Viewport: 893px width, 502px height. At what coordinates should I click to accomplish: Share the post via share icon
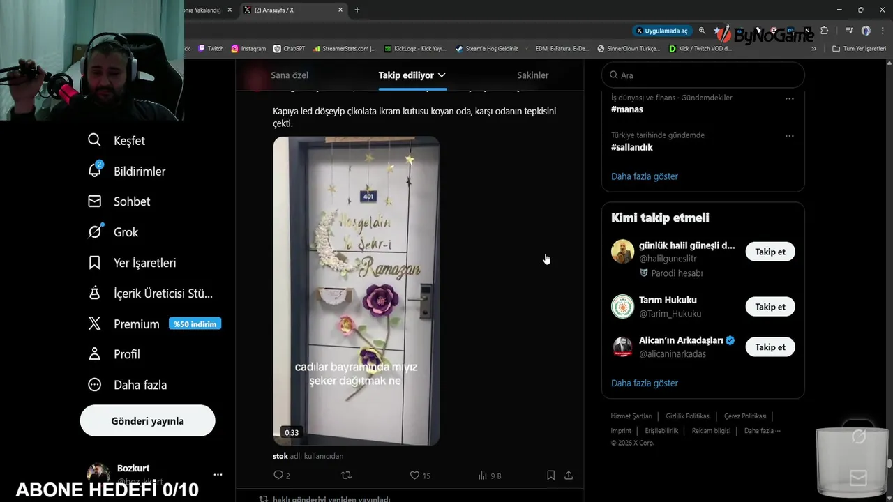click(x=569, y=476)
